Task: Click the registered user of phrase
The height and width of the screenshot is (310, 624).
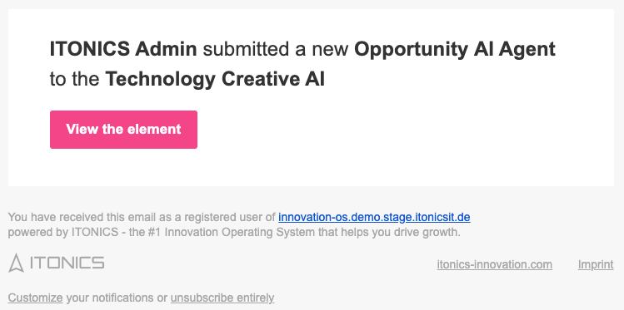Action: [230, 218]
